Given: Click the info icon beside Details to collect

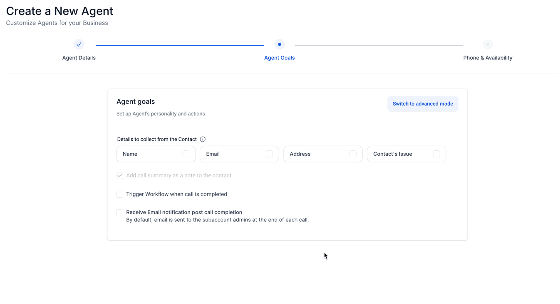Looking at the screenshot, I should (203, 140).
